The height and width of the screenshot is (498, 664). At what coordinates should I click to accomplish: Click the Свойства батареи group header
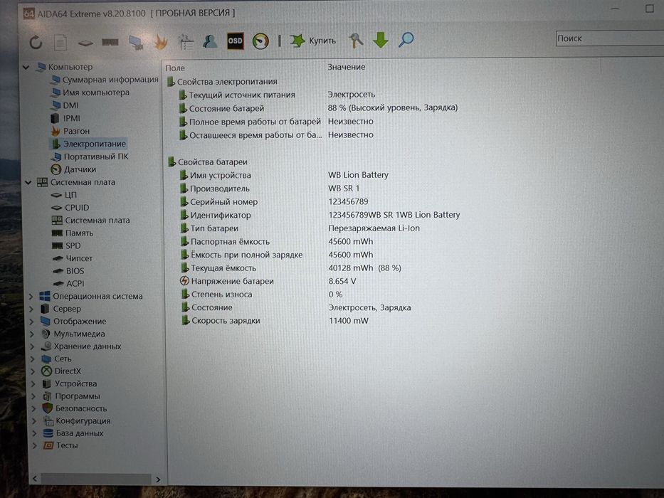(x=208, y=162)
